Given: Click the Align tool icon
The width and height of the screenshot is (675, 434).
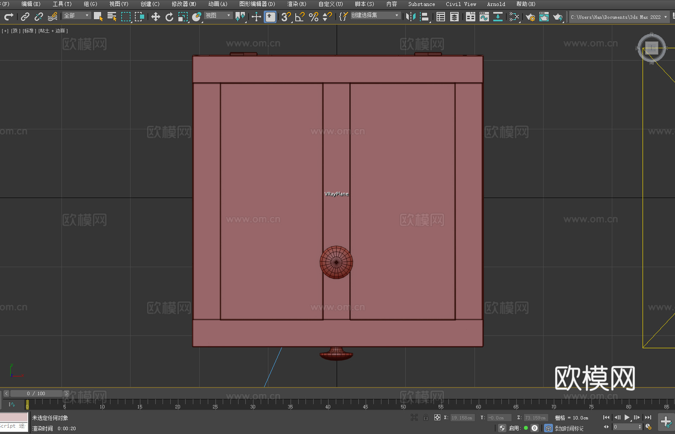Looking at the screenshot, I should tap(425, 17).
